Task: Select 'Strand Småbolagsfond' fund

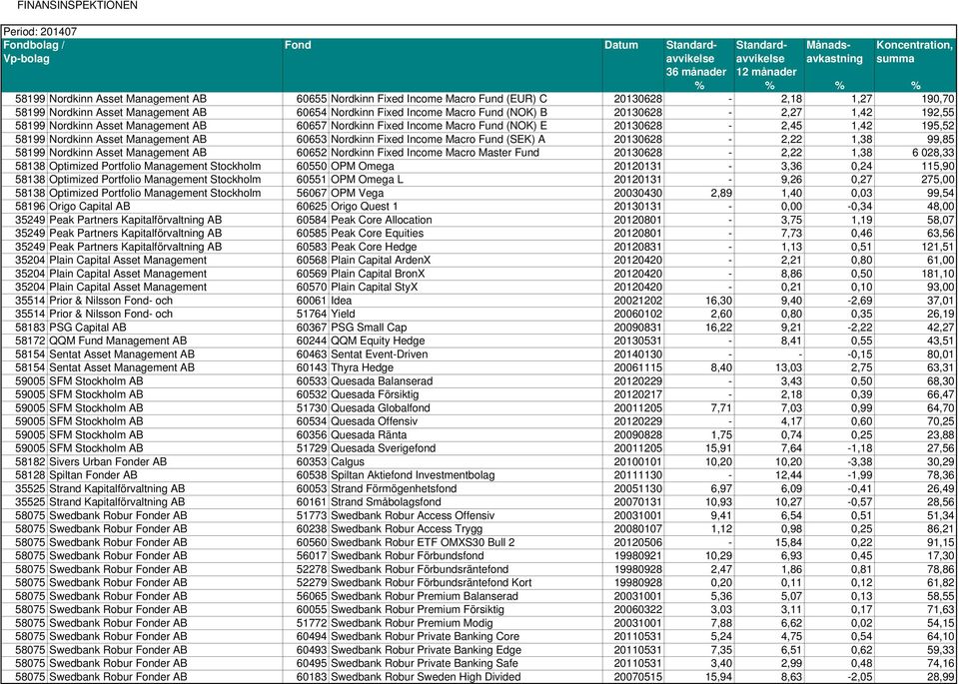Action: pyautogui.click(x=386, y=502)
